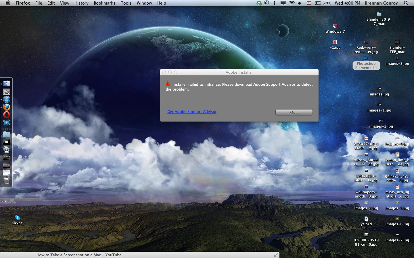414x258 pixels.
Task: Select the images-1.jpg file
Action: tap(379, 107)
